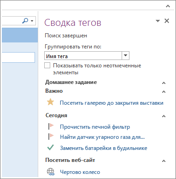Viewport: 176px width, 179px height.
Task: Open note Заменить батарейки в будильнике
Action: (104, 148)
